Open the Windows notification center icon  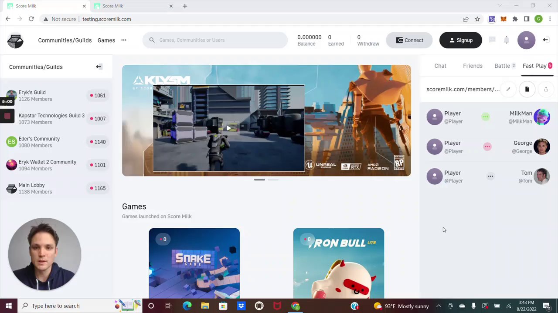point(547,306)
